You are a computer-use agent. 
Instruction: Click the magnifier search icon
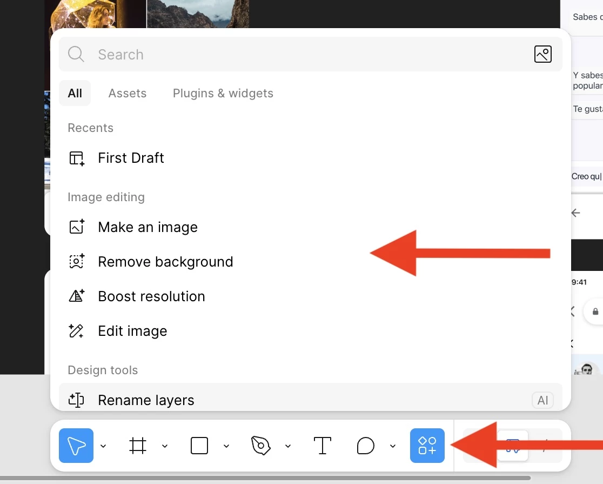(76, 54)
